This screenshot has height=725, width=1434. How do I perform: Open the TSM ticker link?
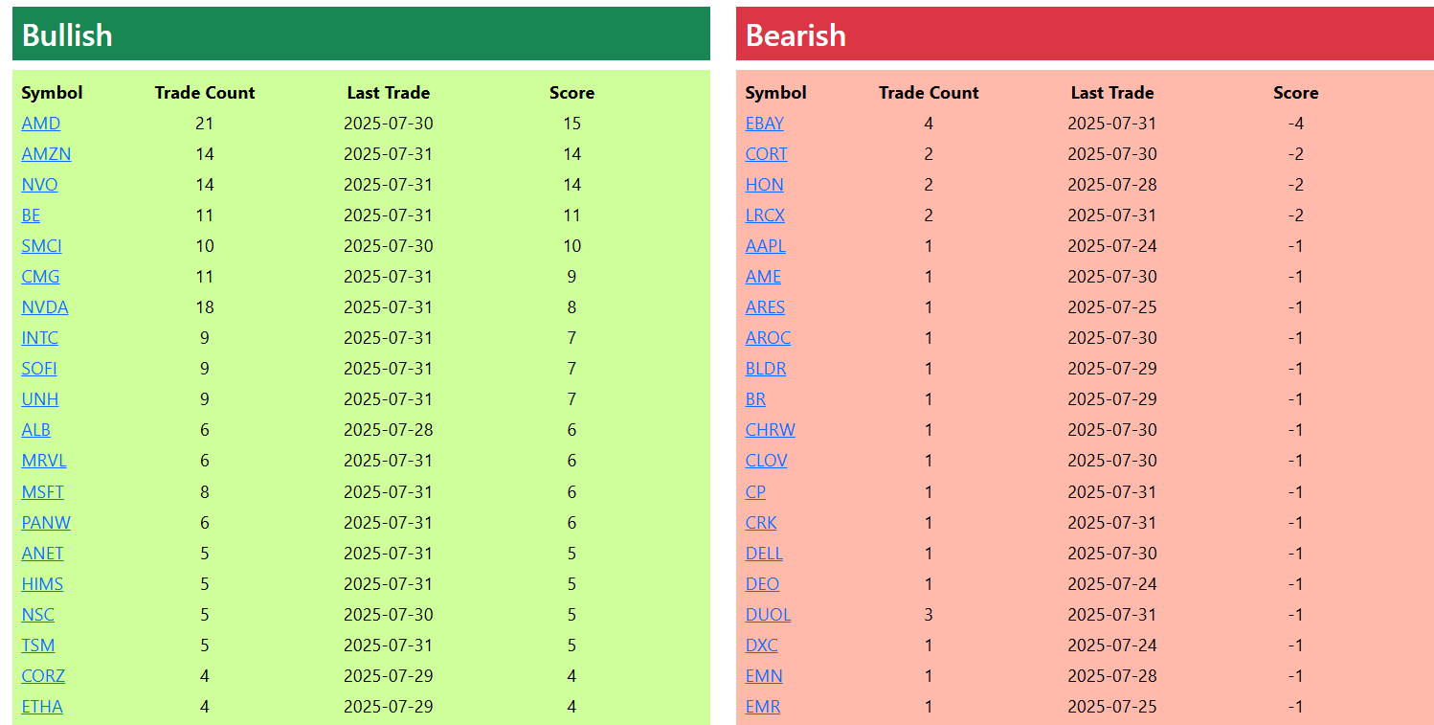coord(38,646)
